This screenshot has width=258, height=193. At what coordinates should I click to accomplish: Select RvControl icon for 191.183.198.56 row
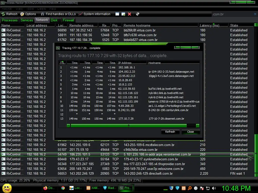pos(4,35)
